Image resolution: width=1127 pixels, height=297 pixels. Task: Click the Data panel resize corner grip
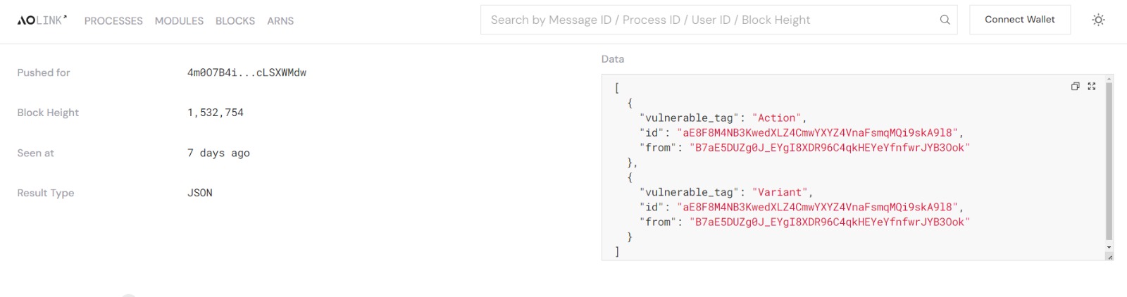pos(1109,257)
